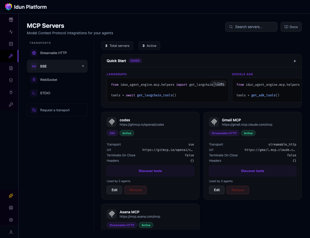The height and width of the screenshot is (238, 310).
Task: Open the plug integrations sidebar icon
Action: 11,92
